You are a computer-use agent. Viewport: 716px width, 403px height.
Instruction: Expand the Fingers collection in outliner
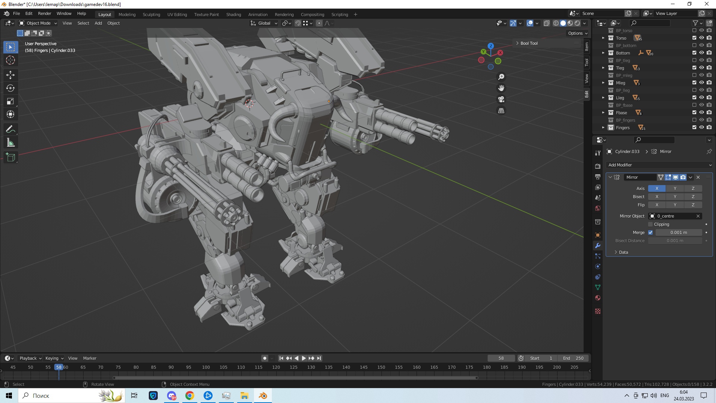click(x=603, y=128)
